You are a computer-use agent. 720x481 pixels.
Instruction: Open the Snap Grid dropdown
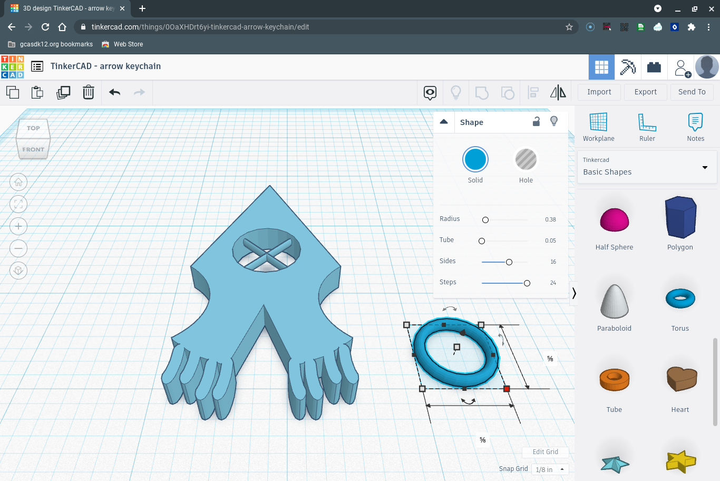[x=549, y=469]
